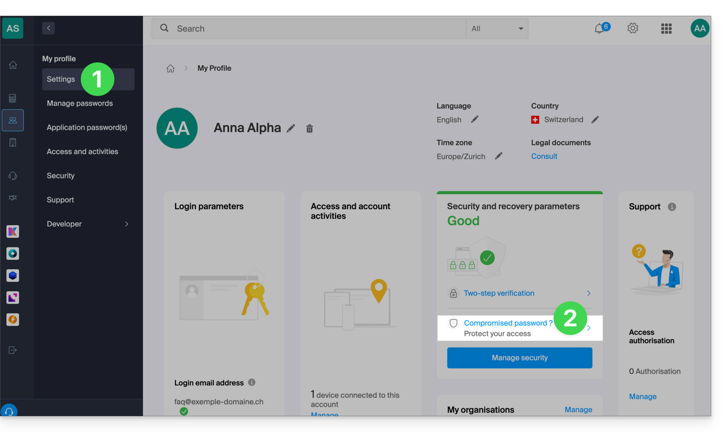
Task: Open the building icon in left rail
Action: (x=13, y=142)
